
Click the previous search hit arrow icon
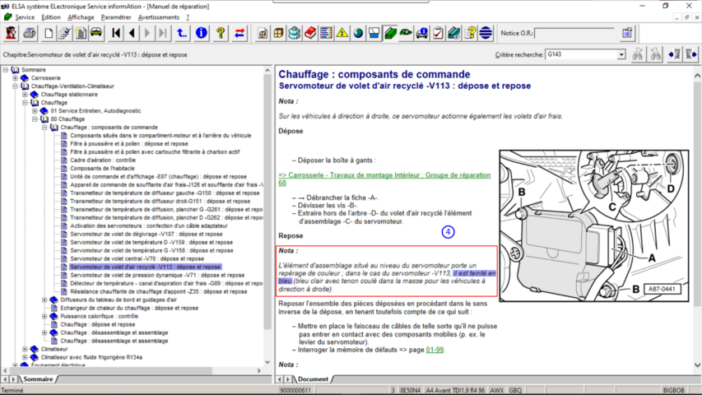click(674, 54)
